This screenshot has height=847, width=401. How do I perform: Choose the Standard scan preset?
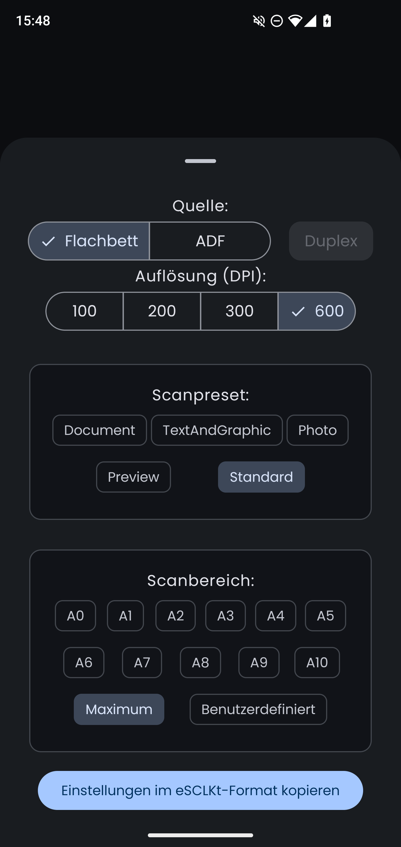261,477
